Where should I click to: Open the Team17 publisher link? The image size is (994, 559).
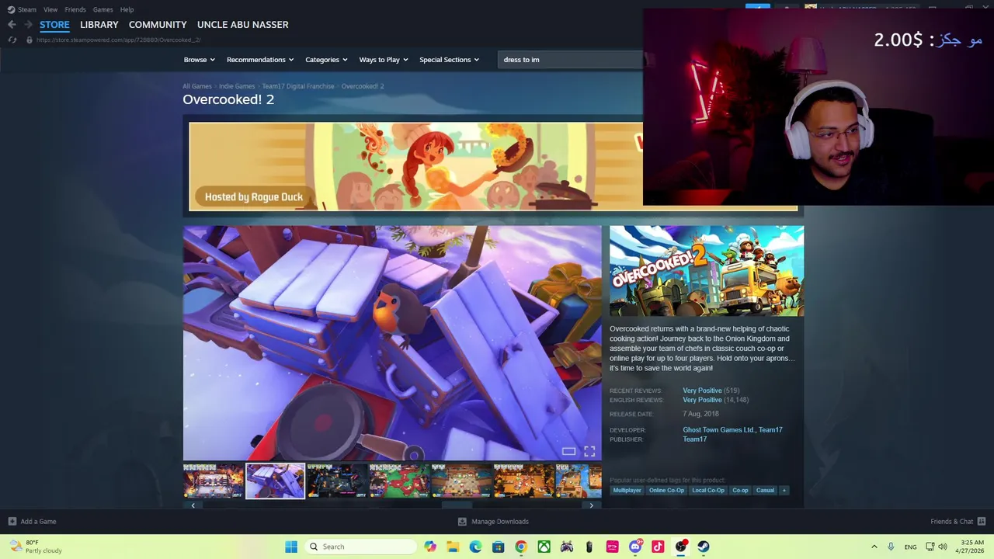point(694,439)
